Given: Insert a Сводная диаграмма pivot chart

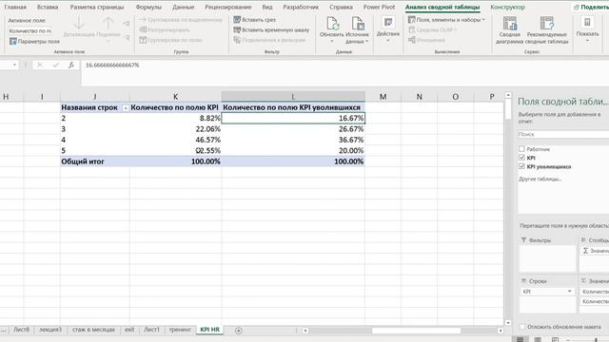Looking at the screenshot, I should (x=510, y=30).
